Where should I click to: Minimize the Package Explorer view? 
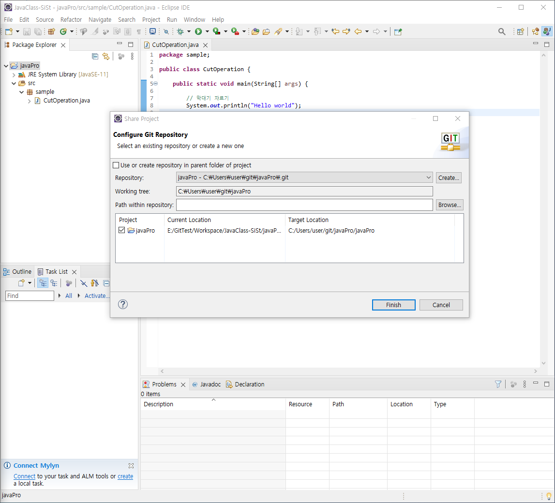[120, 44]
